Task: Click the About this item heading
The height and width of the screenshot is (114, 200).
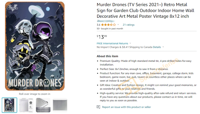Action: pyautogui.click(x=107, y=56)
